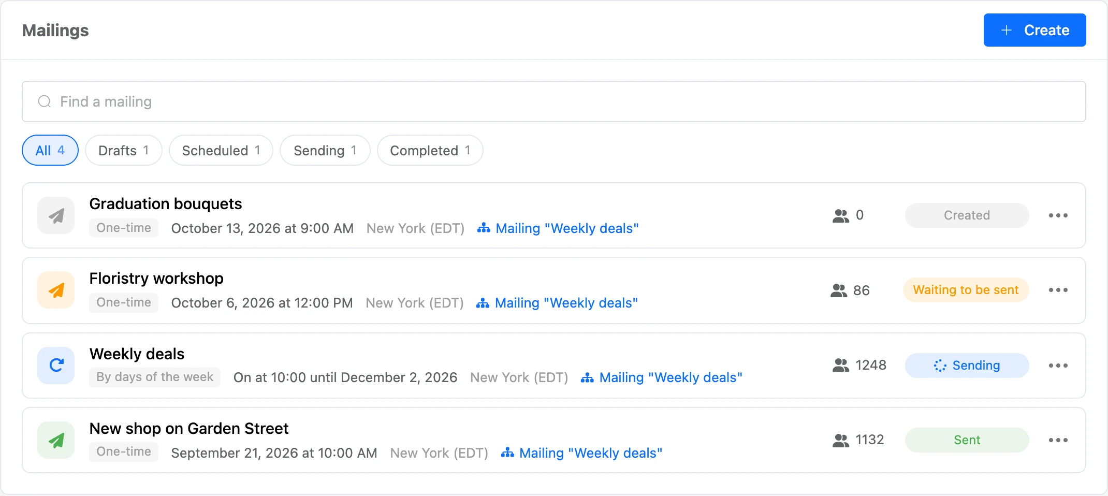The width and height of the screenshot is (1108, 496).
Task: Click the Created status badge
Action: 967,215
